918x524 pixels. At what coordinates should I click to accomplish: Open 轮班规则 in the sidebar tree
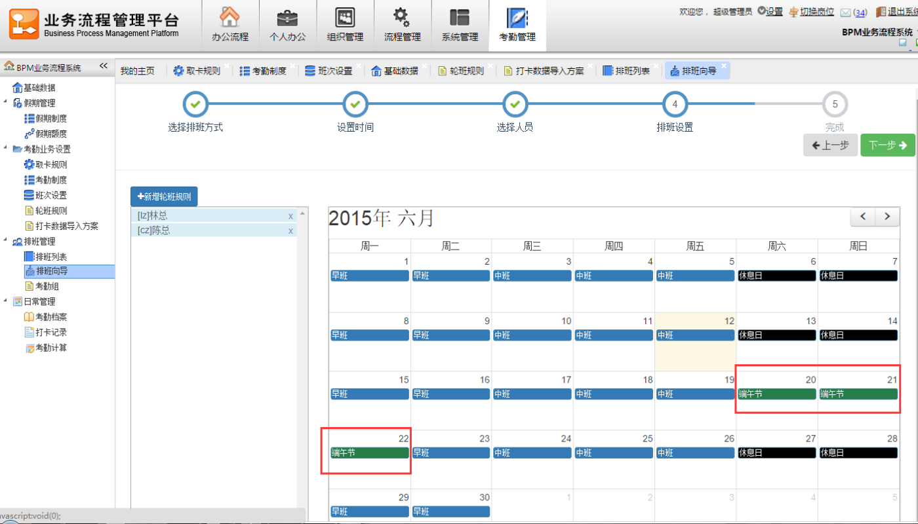pyautogui.click(x=50, y=210)
